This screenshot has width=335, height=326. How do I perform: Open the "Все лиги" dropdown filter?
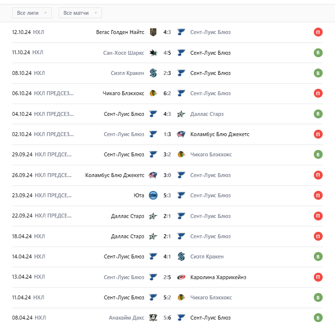(x=32, y=13)
